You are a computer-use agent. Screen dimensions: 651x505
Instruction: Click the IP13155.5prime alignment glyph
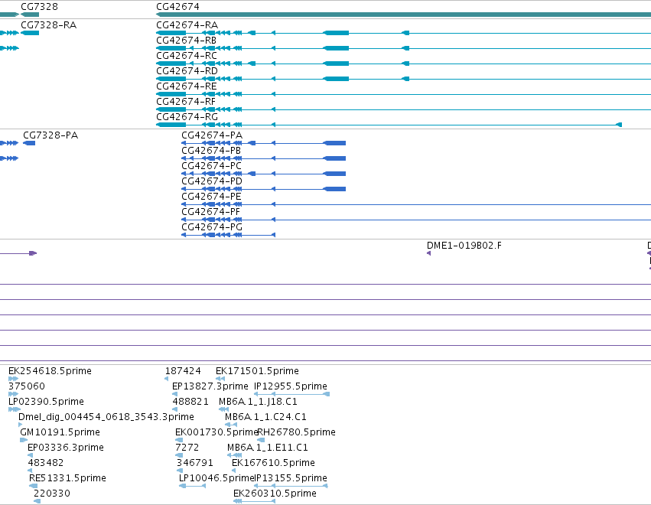click(x=291, y=486)
